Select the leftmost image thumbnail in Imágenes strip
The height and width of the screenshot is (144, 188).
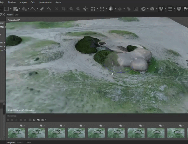pos(17,133)
